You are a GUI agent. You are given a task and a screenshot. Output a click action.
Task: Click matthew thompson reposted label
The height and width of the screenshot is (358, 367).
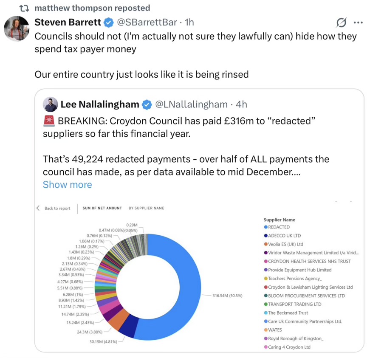pos(92,8)
